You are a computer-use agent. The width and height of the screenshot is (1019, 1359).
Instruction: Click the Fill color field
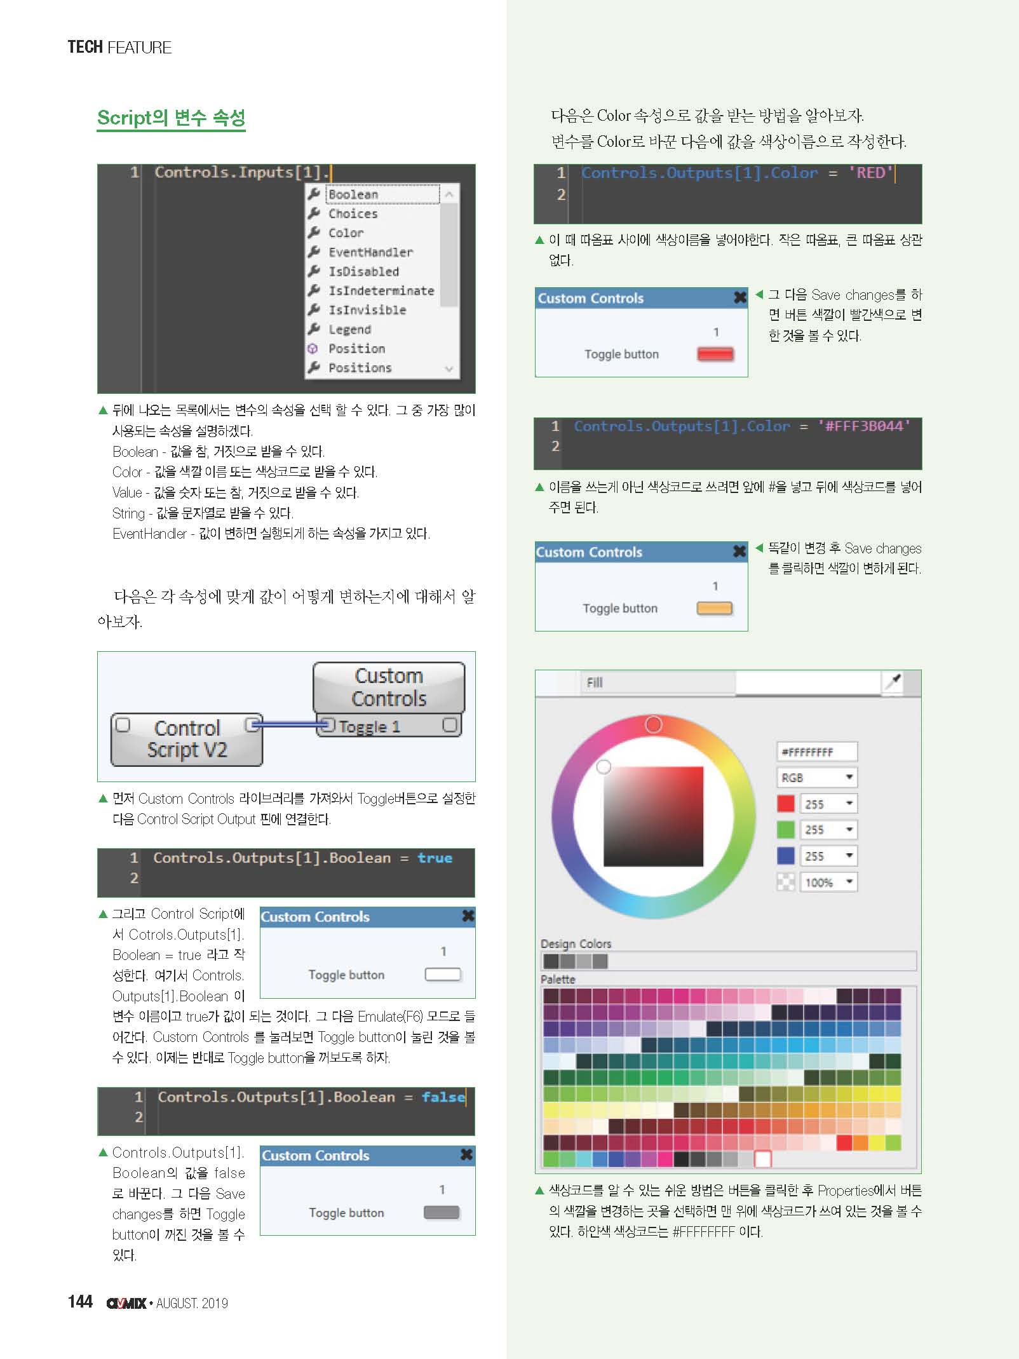(x=808, y=683)
